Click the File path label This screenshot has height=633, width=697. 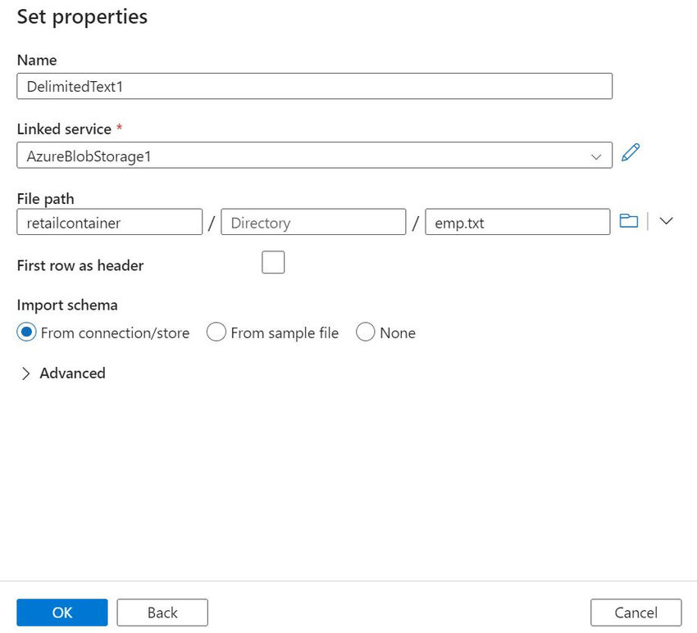tap(46, 197)
